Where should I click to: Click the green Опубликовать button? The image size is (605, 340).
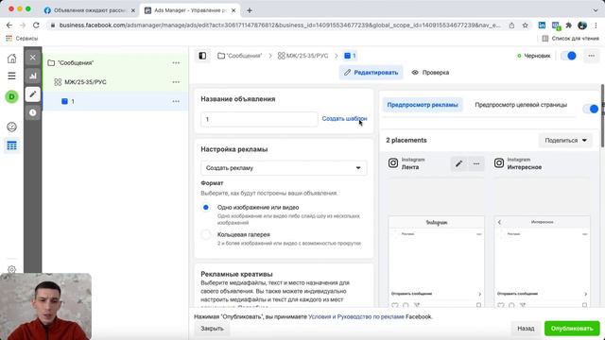[572, 329]
